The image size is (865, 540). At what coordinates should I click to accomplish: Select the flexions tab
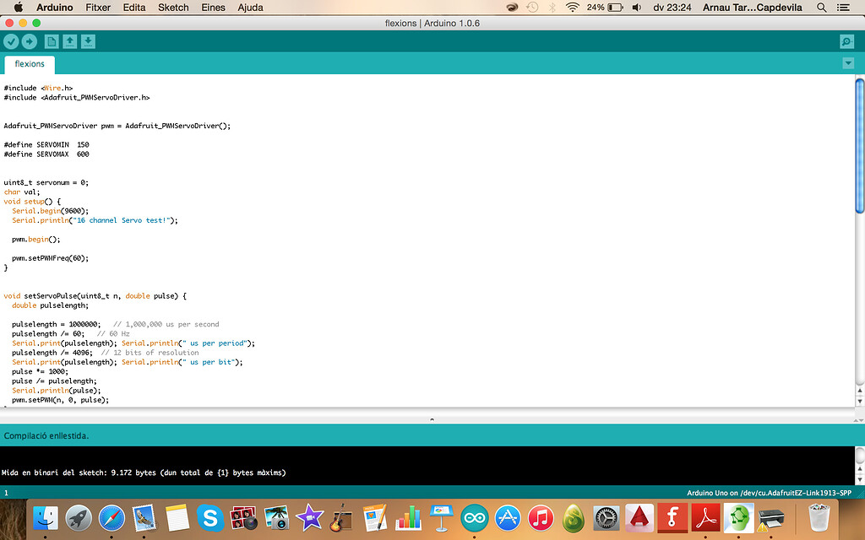click(x=29, y=63)
